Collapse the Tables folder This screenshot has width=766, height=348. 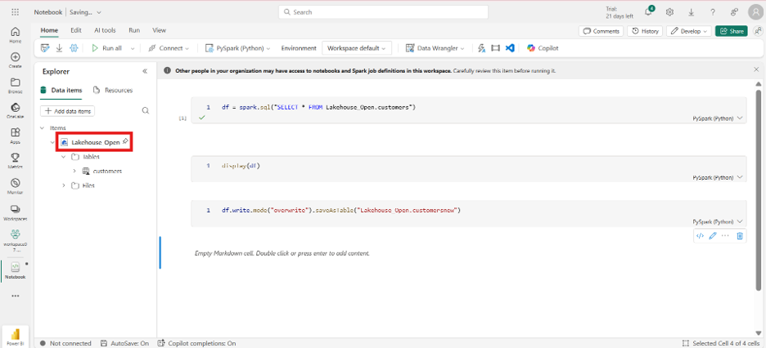tap(64, 157)
